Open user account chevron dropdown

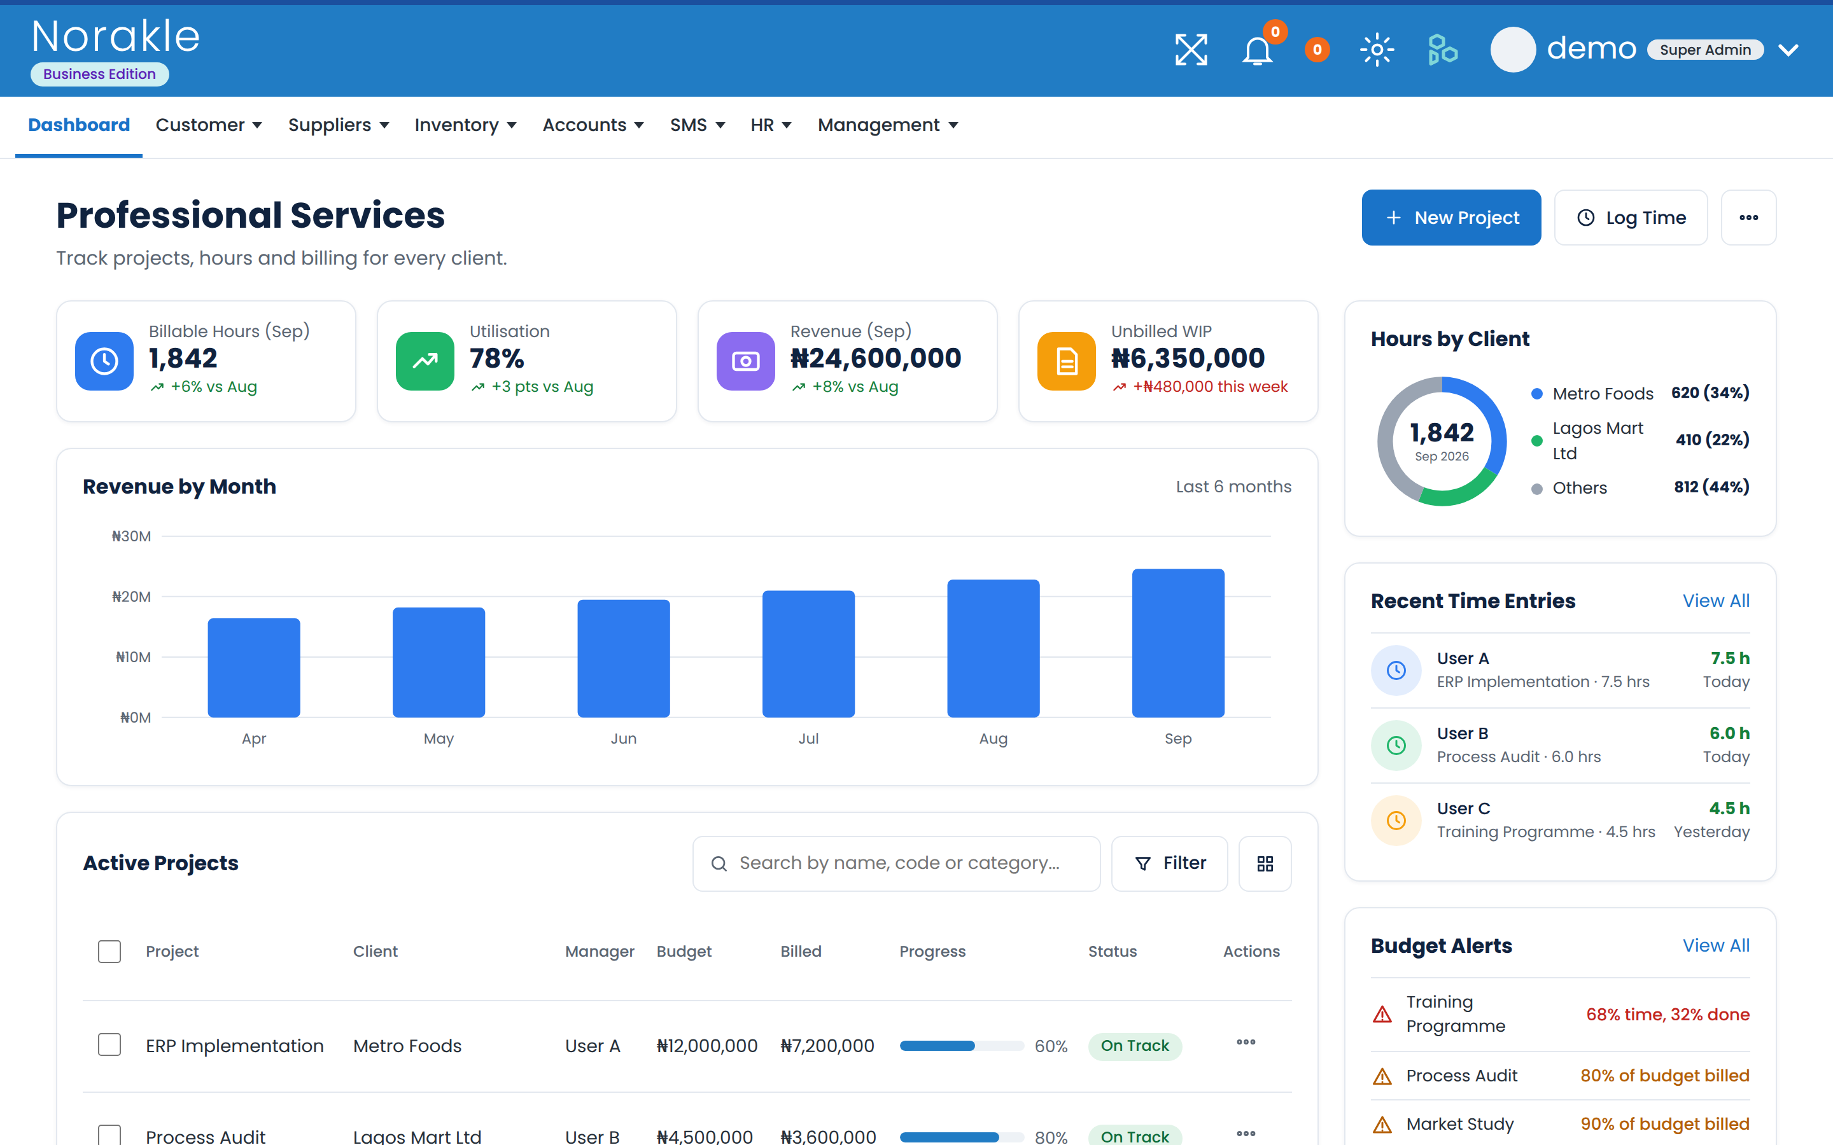click(1789, 50)
